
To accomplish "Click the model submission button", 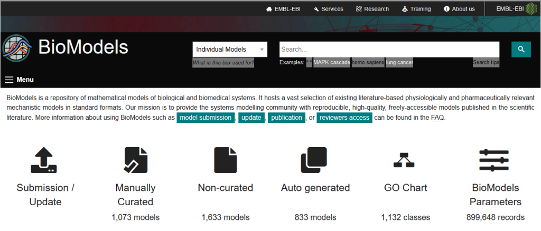I will [206, 118].
